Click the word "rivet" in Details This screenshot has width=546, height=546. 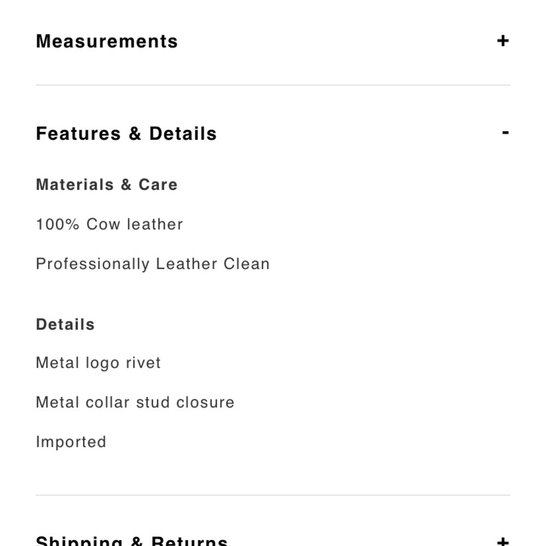[144, 363]
